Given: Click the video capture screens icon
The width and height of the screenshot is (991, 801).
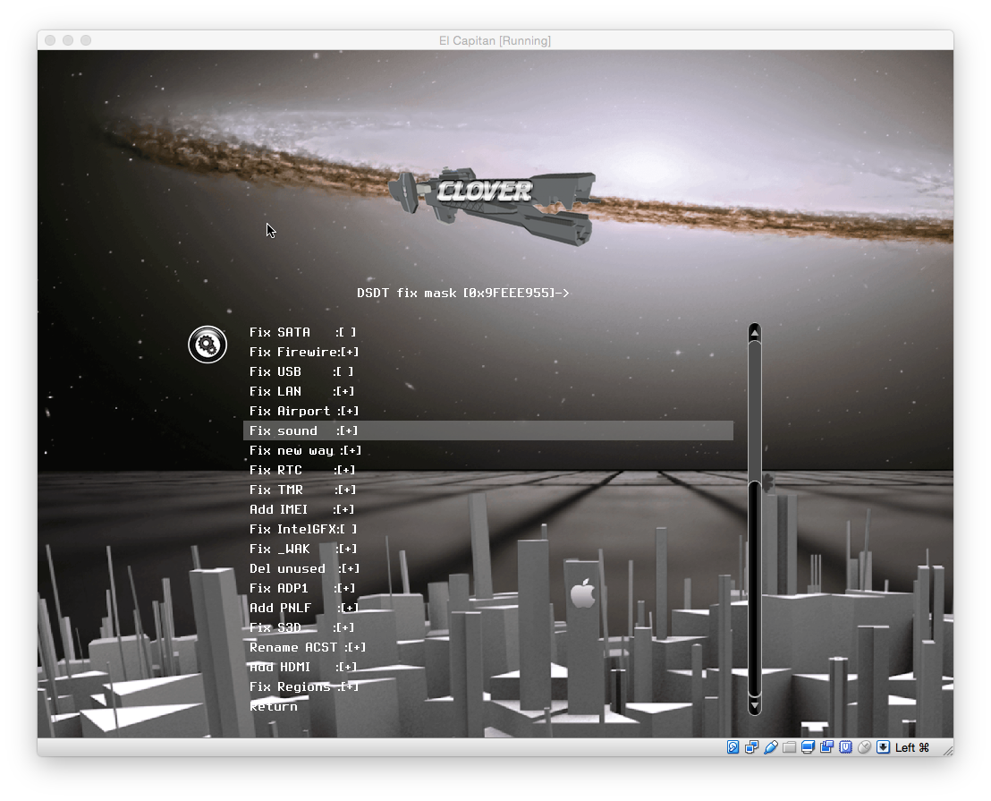Looking at the screenshot, I should [826, 747].
